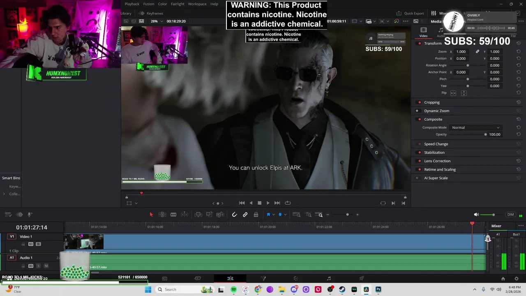The image size is (526, 296).
Task: Play the timeline forward
Action: 268,203
